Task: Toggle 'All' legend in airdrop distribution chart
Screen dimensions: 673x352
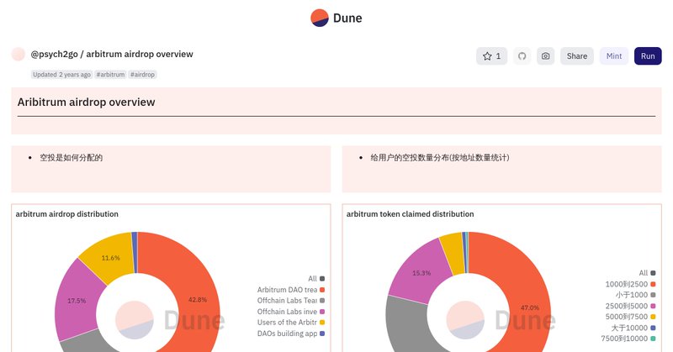Action: coord(316,279)
